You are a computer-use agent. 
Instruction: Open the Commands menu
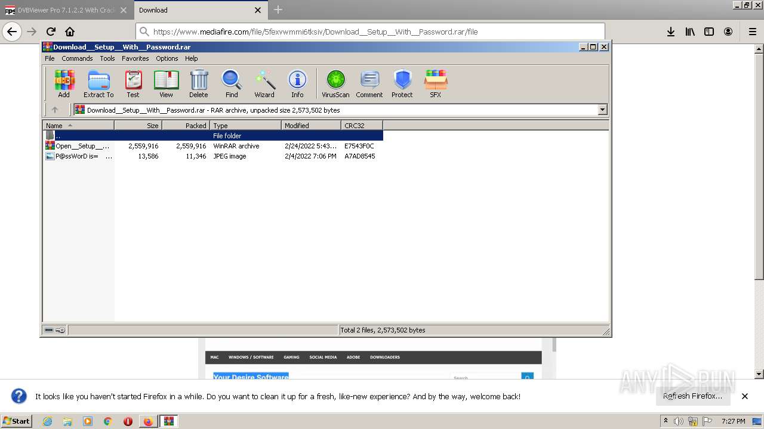click(x=77, y=58)
